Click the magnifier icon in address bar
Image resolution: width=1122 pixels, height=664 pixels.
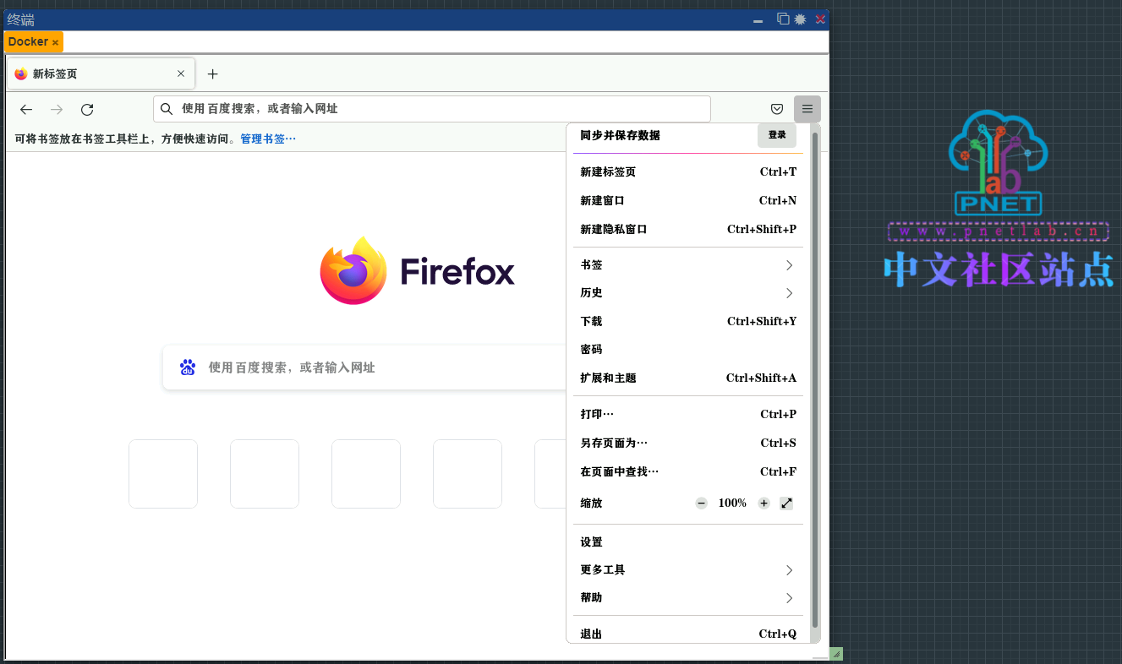[167, 109]
